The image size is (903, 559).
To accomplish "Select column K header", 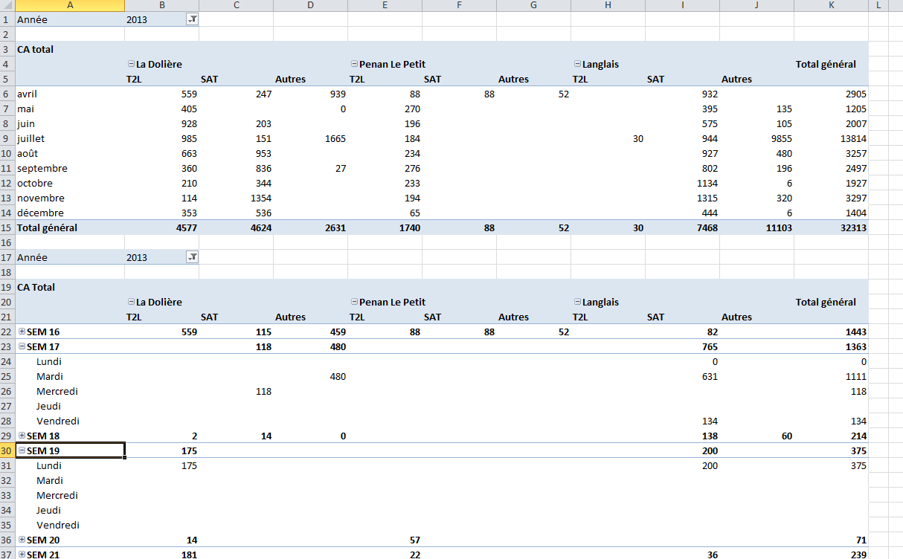I will pyautogui.click(x=831, y=5).
